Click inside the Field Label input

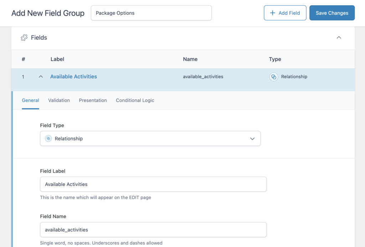click(153, 184)
